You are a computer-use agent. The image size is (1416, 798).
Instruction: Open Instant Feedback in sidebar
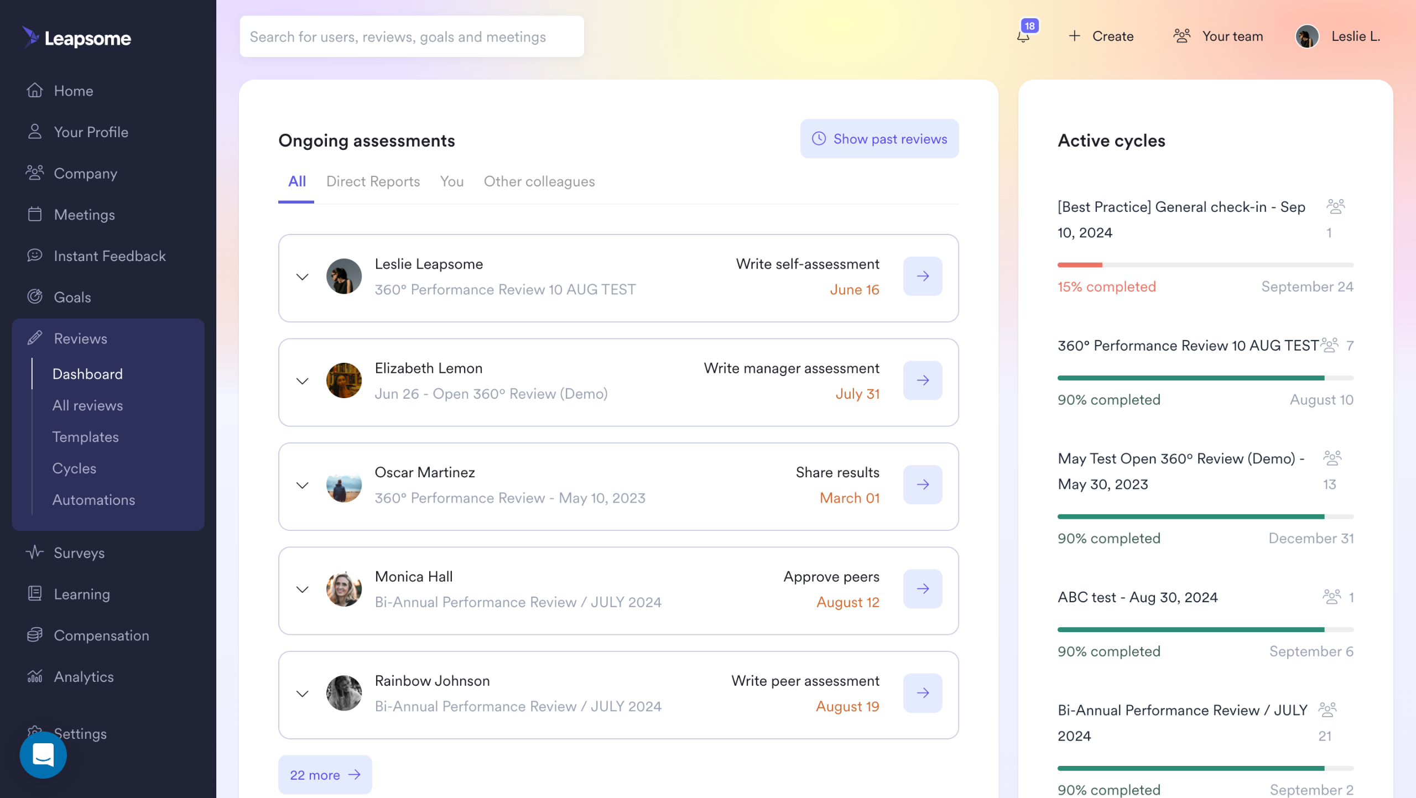tap(110, 255)
